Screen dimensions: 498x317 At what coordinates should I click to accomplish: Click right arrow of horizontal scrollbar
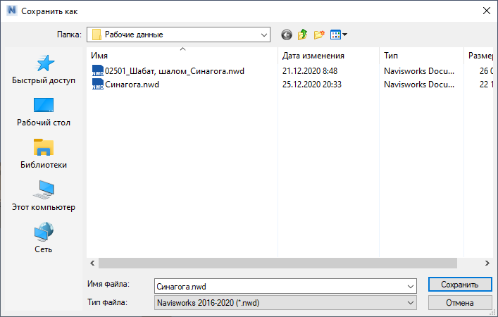[487, 263]
